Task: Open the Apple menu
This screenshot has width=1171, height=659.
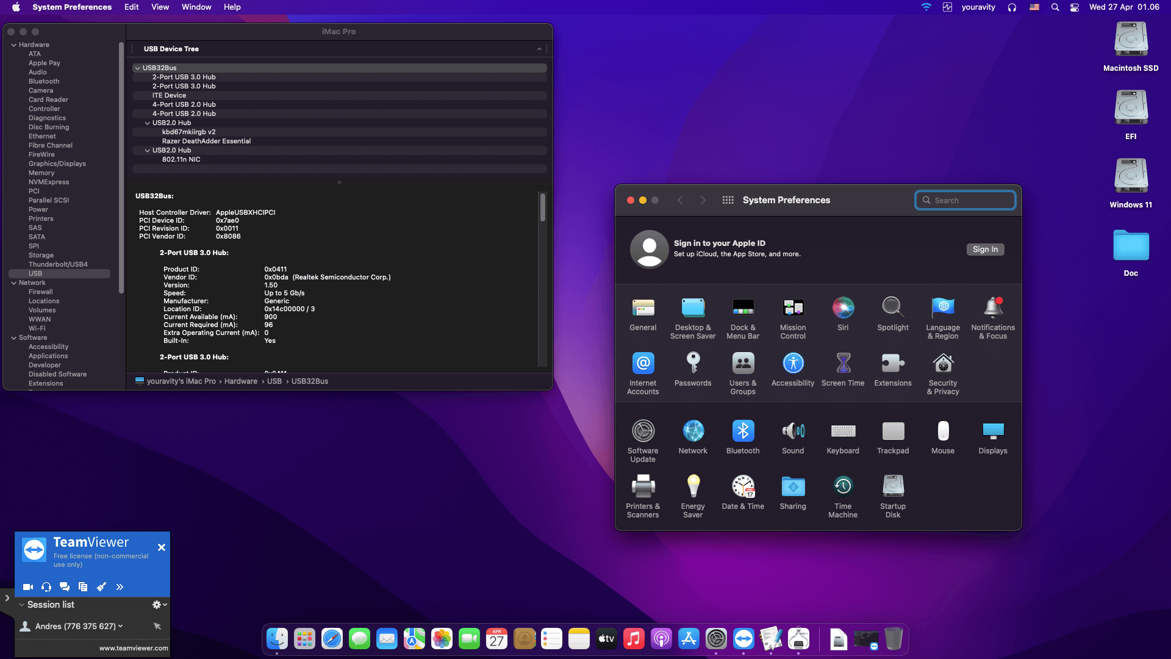Action: (x=16, y=7)
